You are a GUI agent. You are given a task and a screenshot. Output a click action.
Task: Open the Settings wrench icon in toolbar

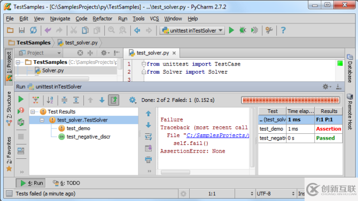click(269, 30)
